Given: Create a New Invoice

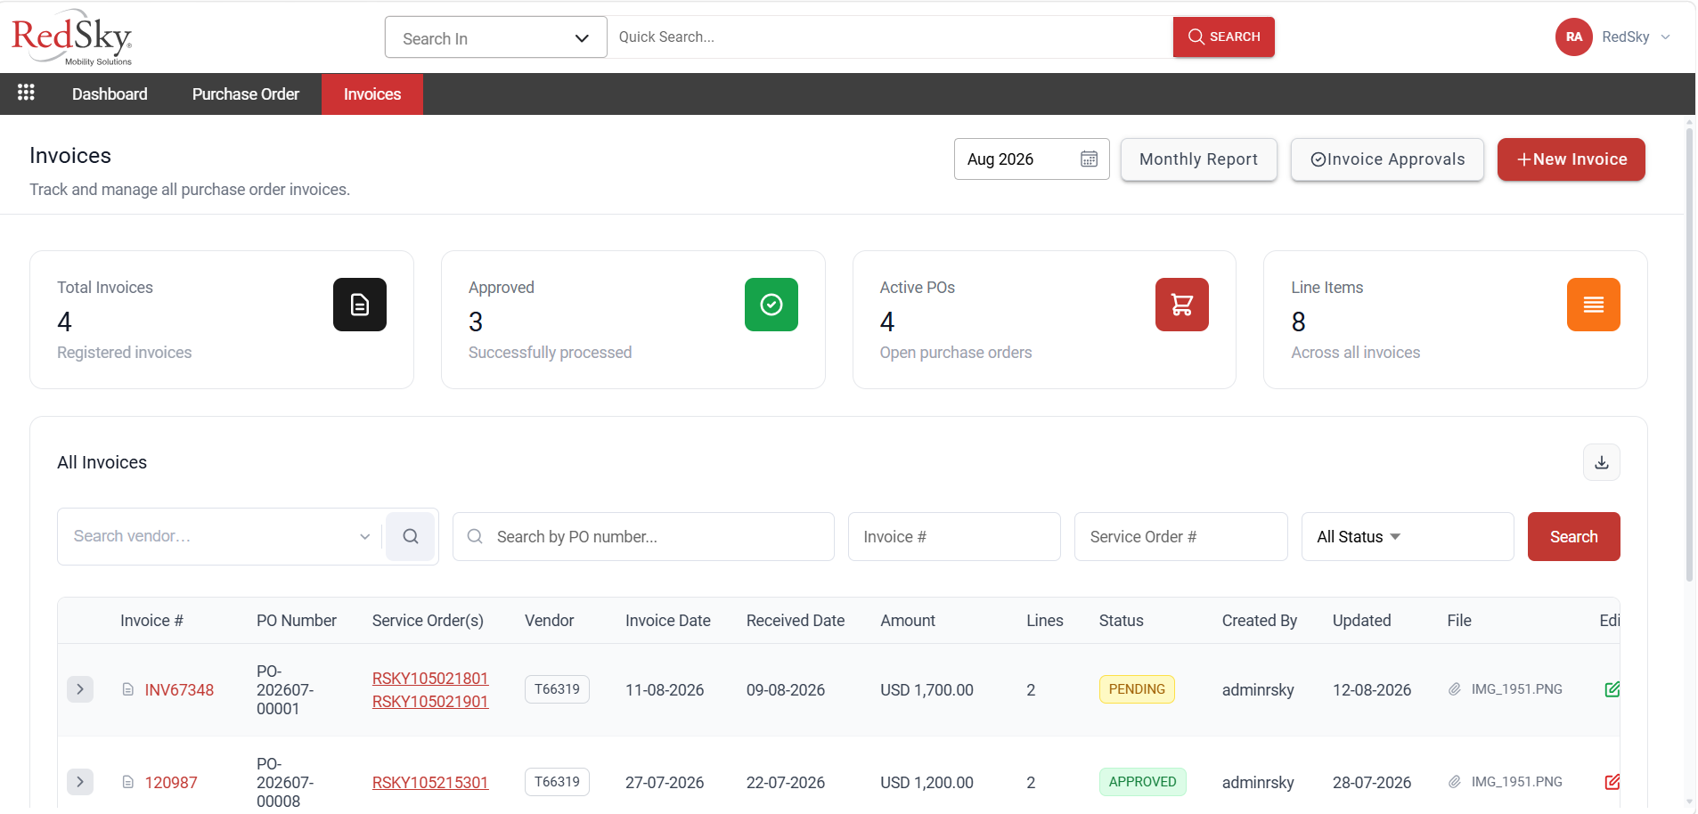Looking at the screenshot, I should [x=1571, y=159].
